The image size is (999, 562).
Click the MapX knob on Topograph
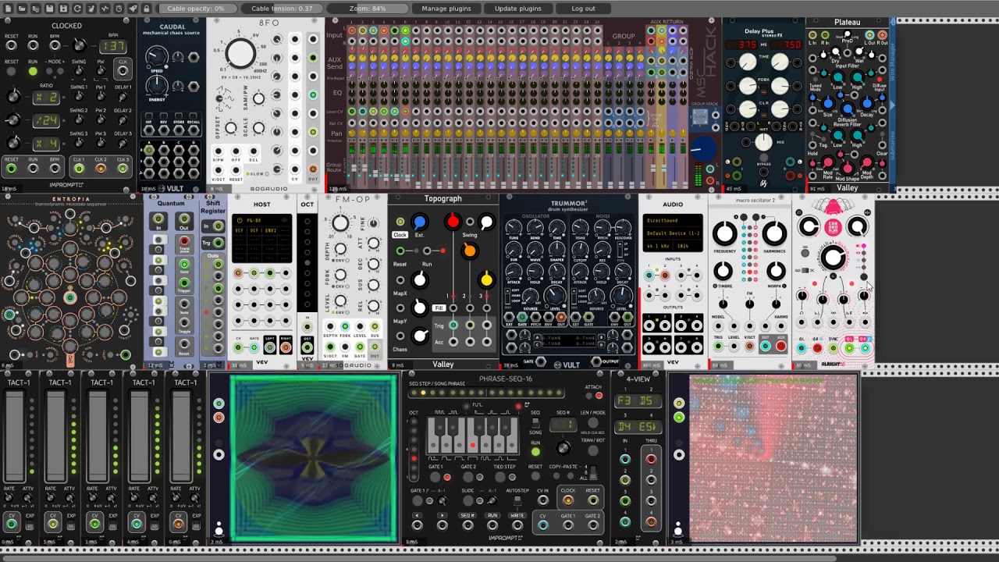tap(419, 280)
